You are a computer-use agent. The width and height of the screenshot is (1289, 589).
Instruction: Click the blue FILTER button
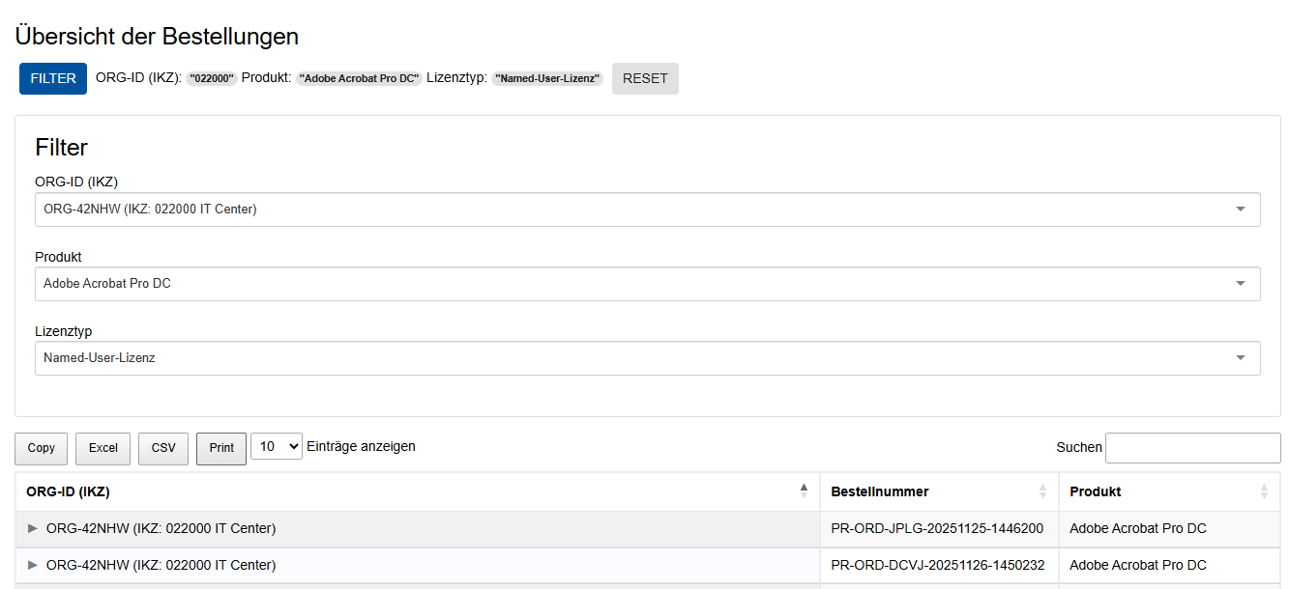point(53,79)
